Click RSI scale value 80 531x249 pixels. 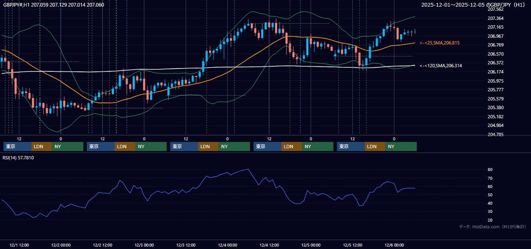(x=490, y=170)
